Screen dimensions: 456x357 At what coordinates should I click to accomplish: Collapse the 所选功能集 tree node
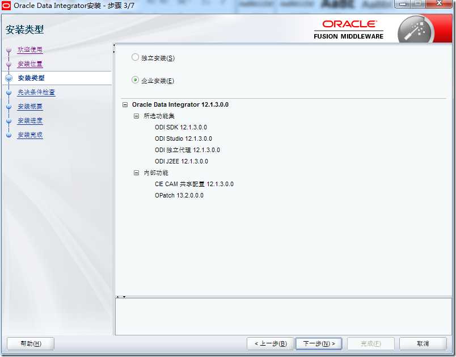pyautogui.click(x=136, y=116)
